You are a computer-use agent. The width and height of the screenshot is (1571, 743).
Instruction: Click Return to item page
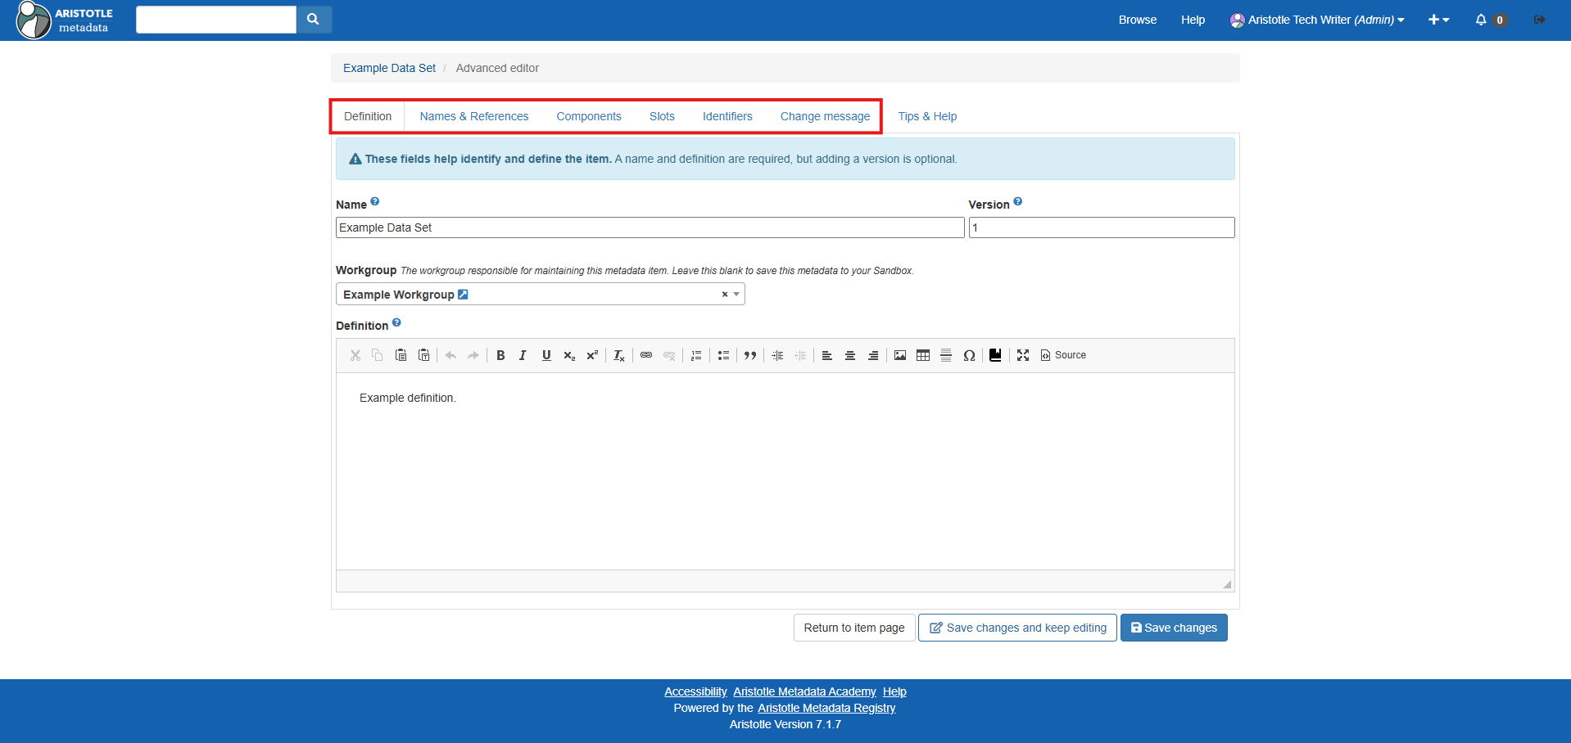[853, 628]
